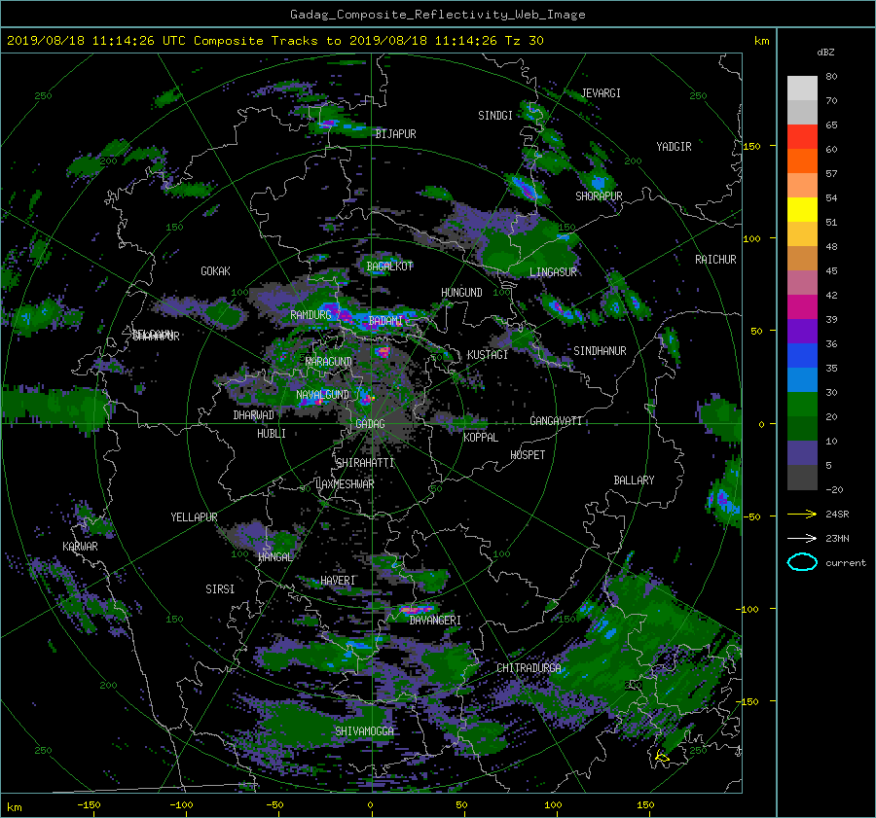The image size is (876, 818).
Task: Select the blue 35 dBZ color swatch
Action: 802,356
